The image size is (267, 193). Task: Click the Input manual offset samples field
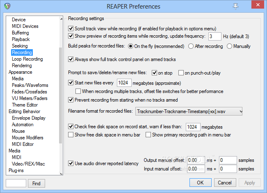tap(228, 169)
